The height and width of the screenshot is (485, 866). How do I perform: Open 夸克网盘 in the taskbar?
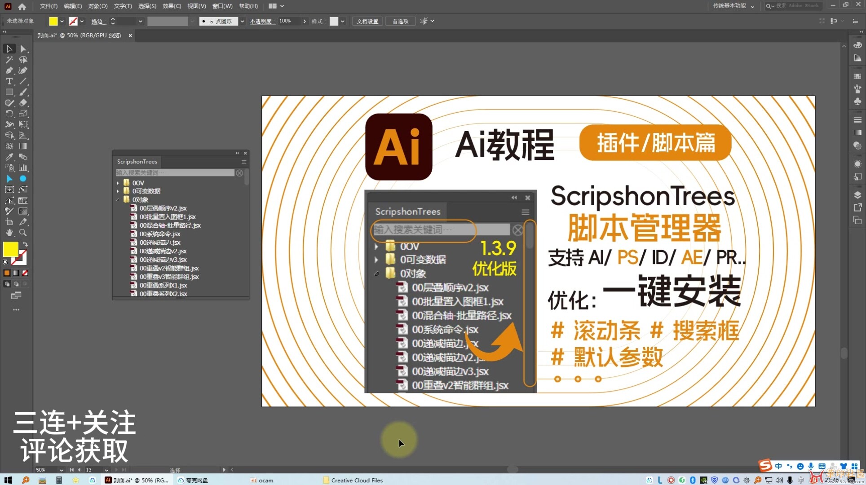[x=193, y=481]
